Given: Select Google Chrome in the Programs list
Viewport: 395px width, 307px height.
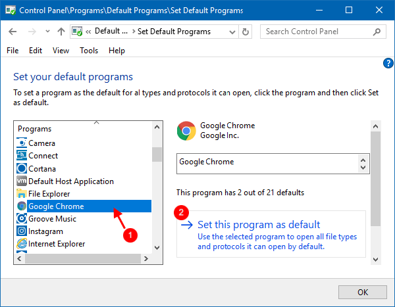Looking at the screenshot, I should point(89,206).
